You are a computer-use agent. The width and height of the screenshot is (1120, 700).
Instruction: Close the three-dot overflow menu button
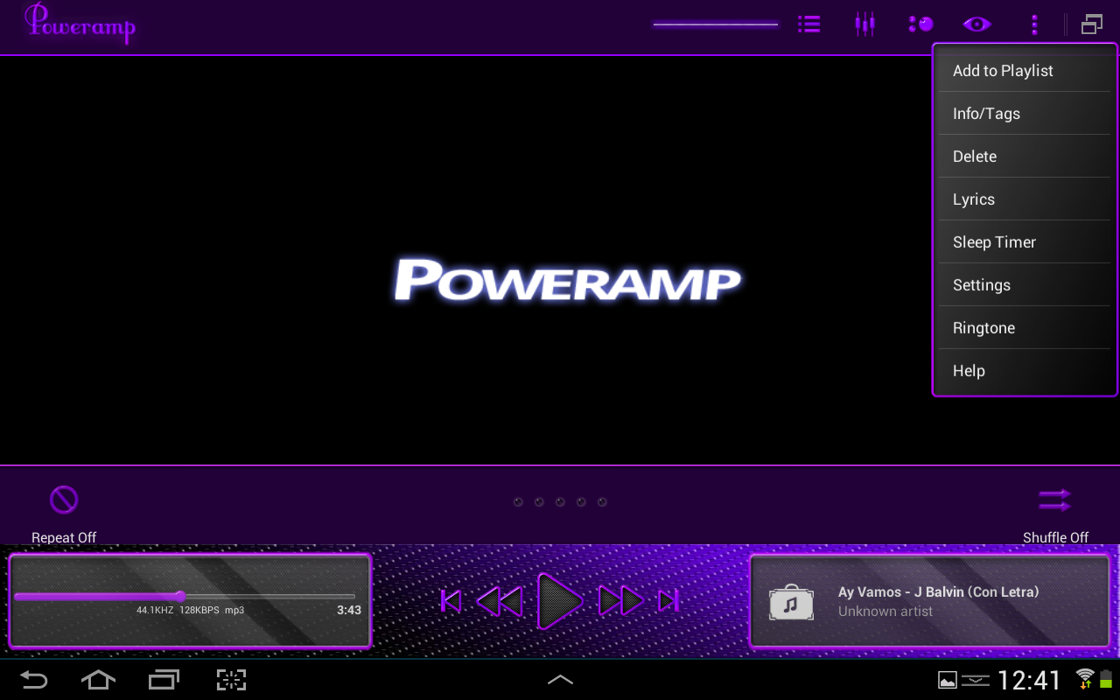(1034, 24)
